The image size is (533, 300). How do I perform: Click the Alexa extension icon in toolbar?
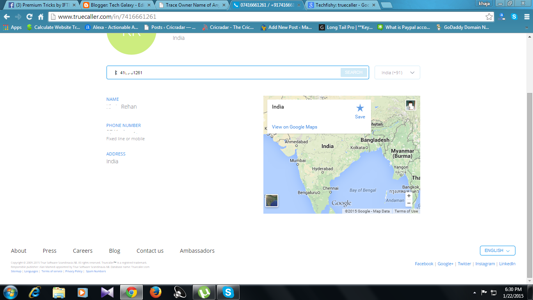coord(502,17)
